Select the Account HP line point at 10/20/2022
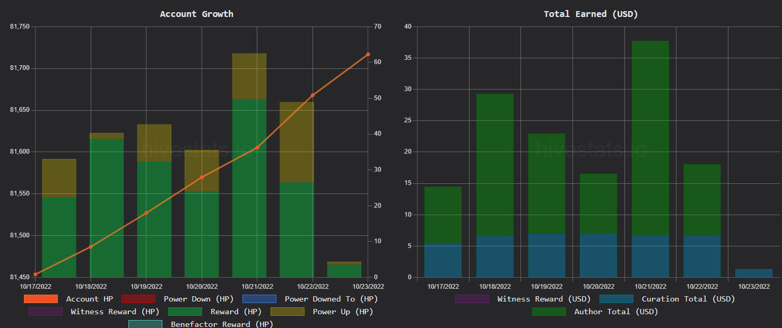Image resolution: width=782 pixels, height=328 pixels. click(202, 177)
